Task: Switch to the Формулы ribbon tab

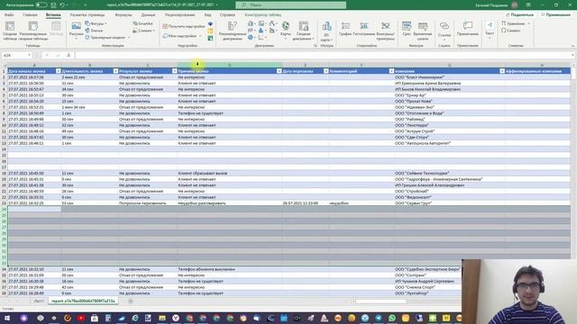Action: (x=124, y=15)
